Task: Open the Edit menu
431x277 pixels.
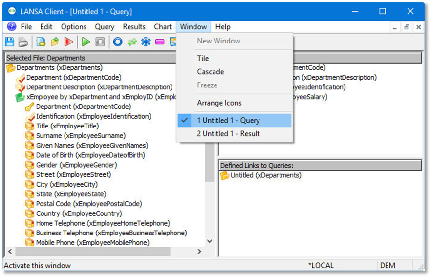Action: click(x=46, y=27)
